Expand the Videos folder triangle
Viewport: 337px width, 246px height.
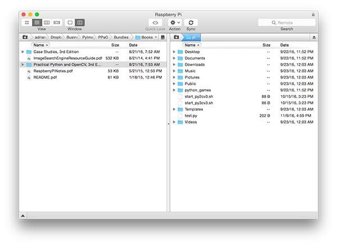pos(174,122)
